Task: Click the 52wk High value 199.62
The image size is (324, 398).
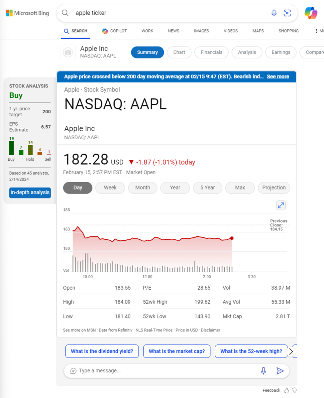Action: 202,302
